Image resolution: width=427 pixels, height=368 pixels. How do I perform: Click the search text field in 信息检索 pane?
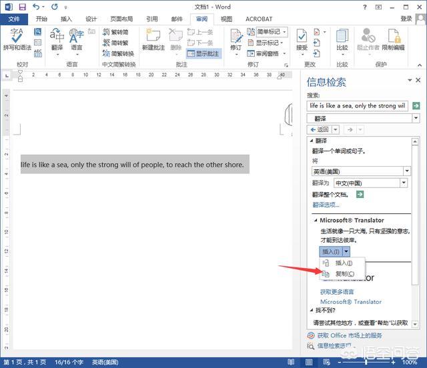(358, 106)
